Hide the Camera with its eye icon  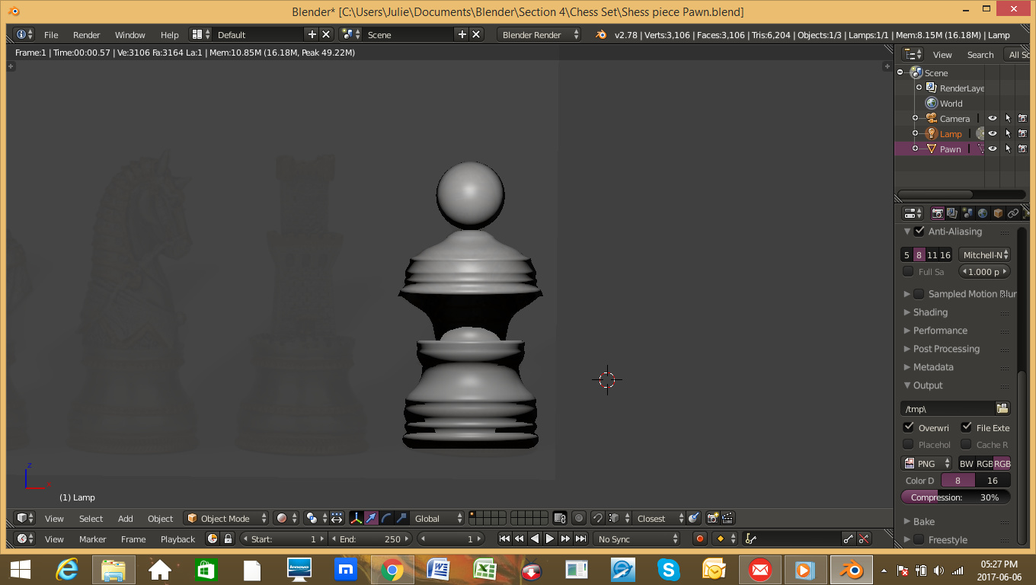pos(993,118)
